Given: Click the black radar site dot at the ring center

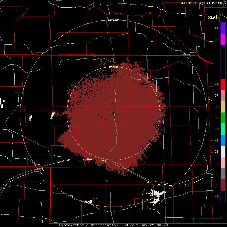Looking at the screenshot, I should 113,113.
